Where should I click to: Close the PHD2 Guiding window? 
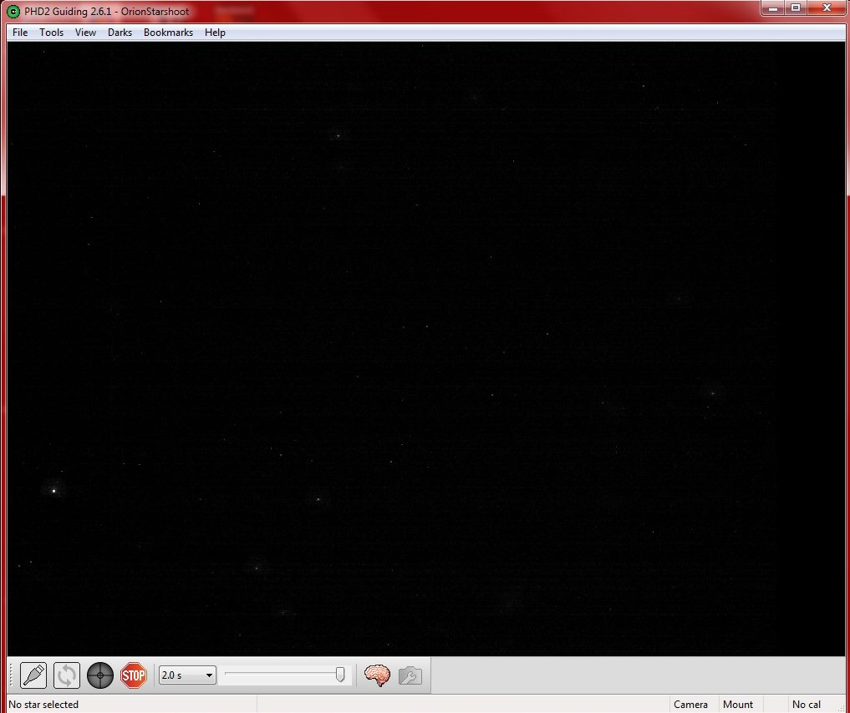tap(827, 8)
